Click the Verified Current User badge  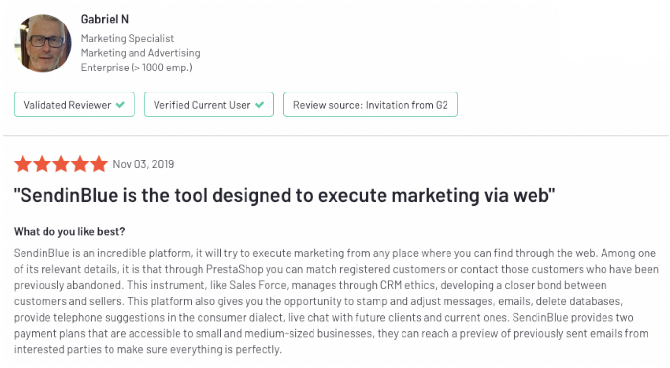209,104
